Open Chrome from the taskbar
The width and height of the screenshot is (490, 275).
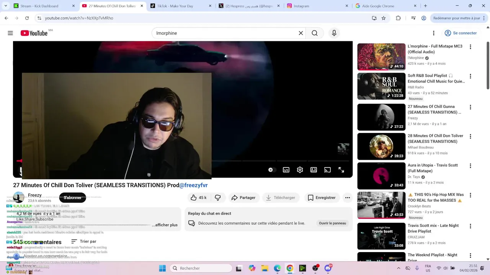290,268
